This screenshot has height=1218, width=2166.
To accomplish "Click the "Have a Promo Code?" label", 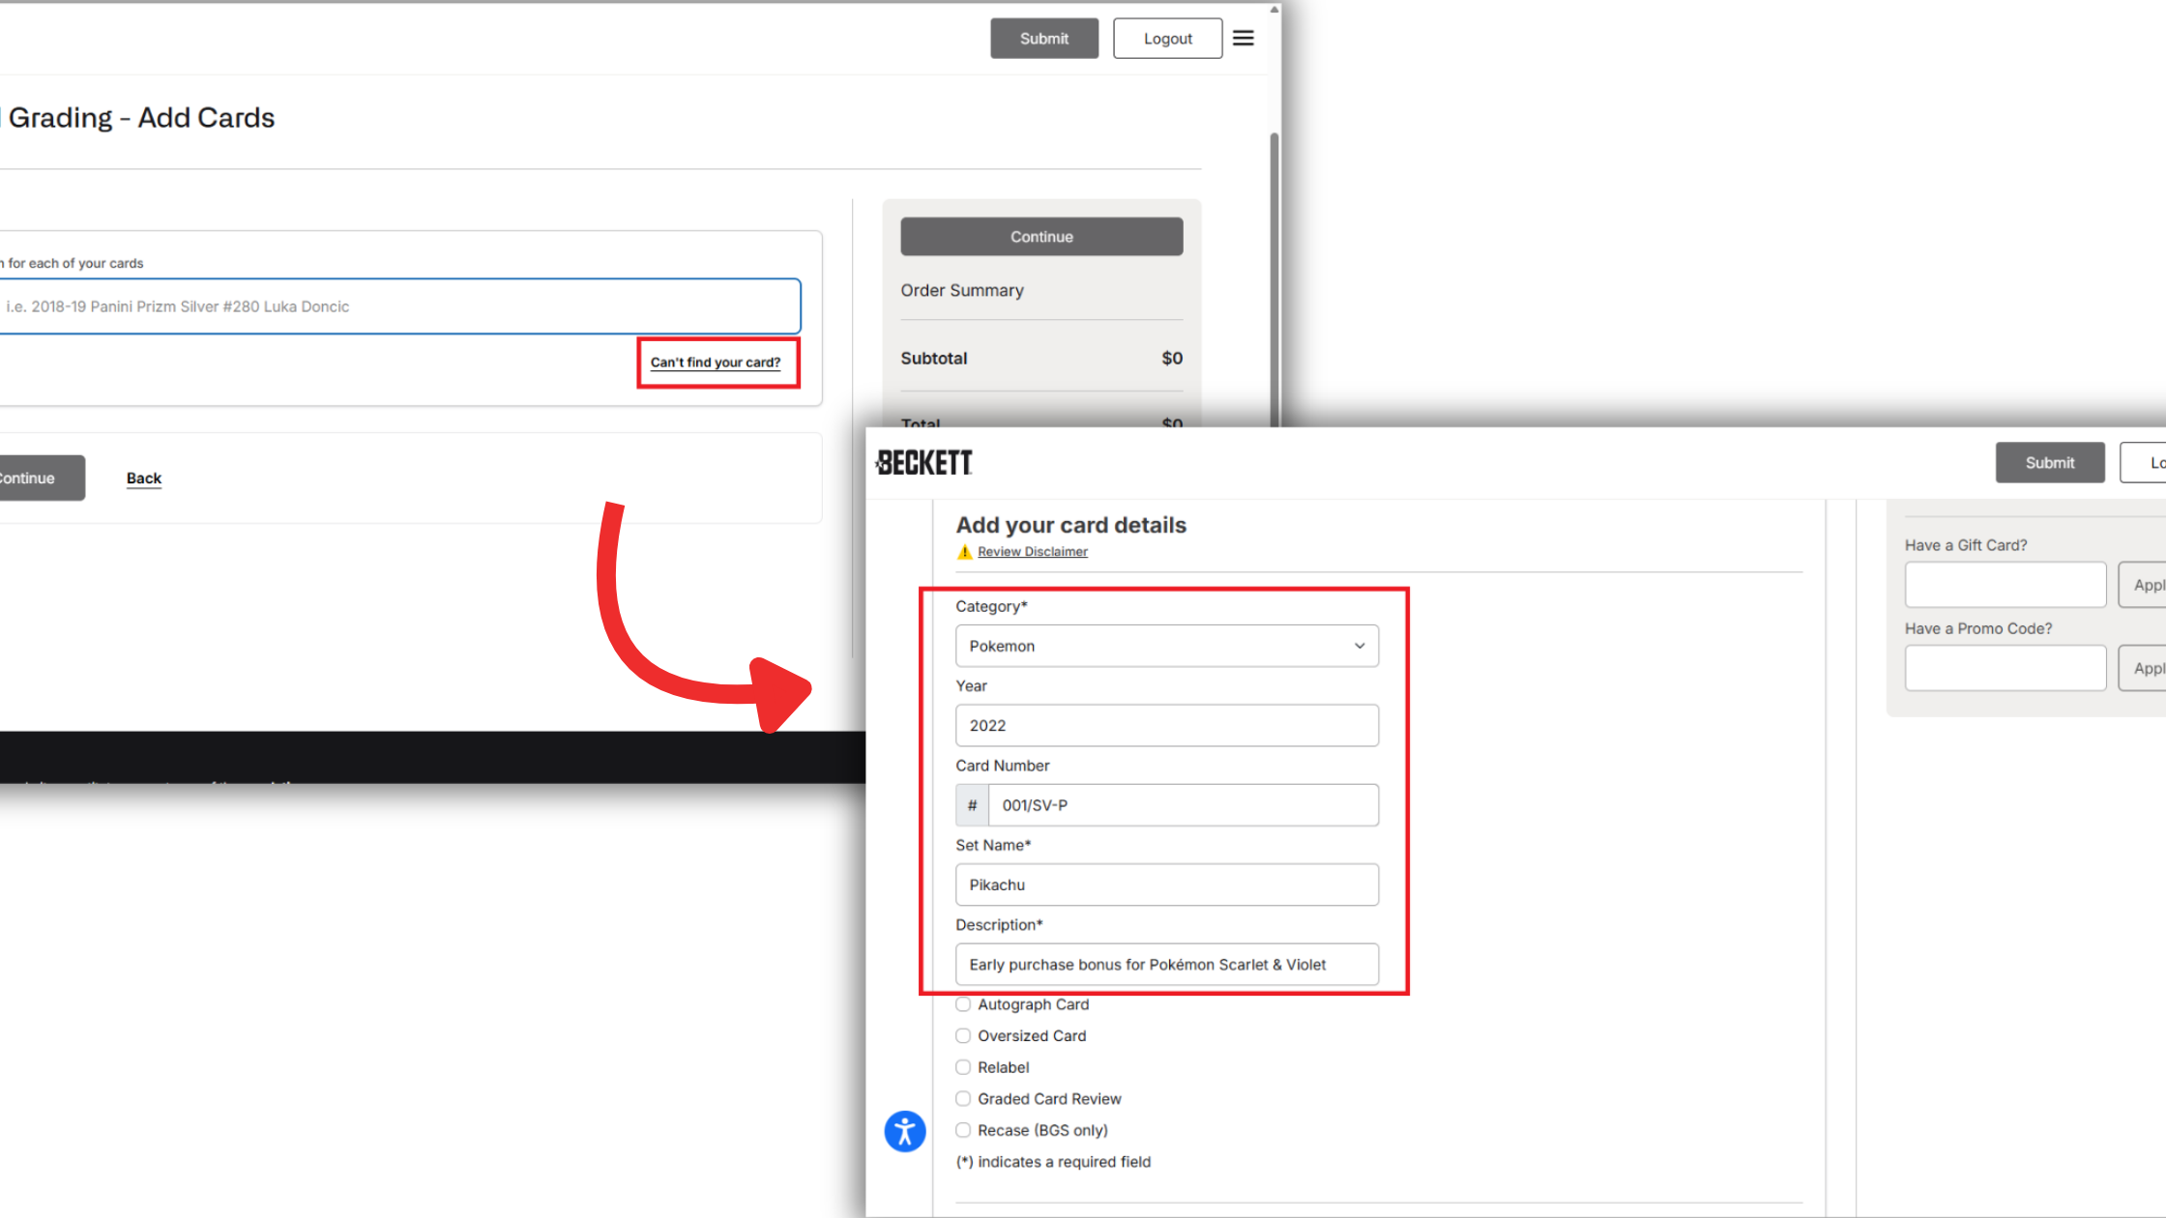I will tap(1978, 628).
